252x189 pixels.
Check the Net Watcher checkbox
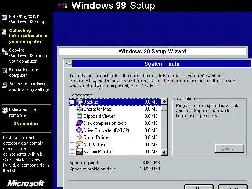(72, 145)
